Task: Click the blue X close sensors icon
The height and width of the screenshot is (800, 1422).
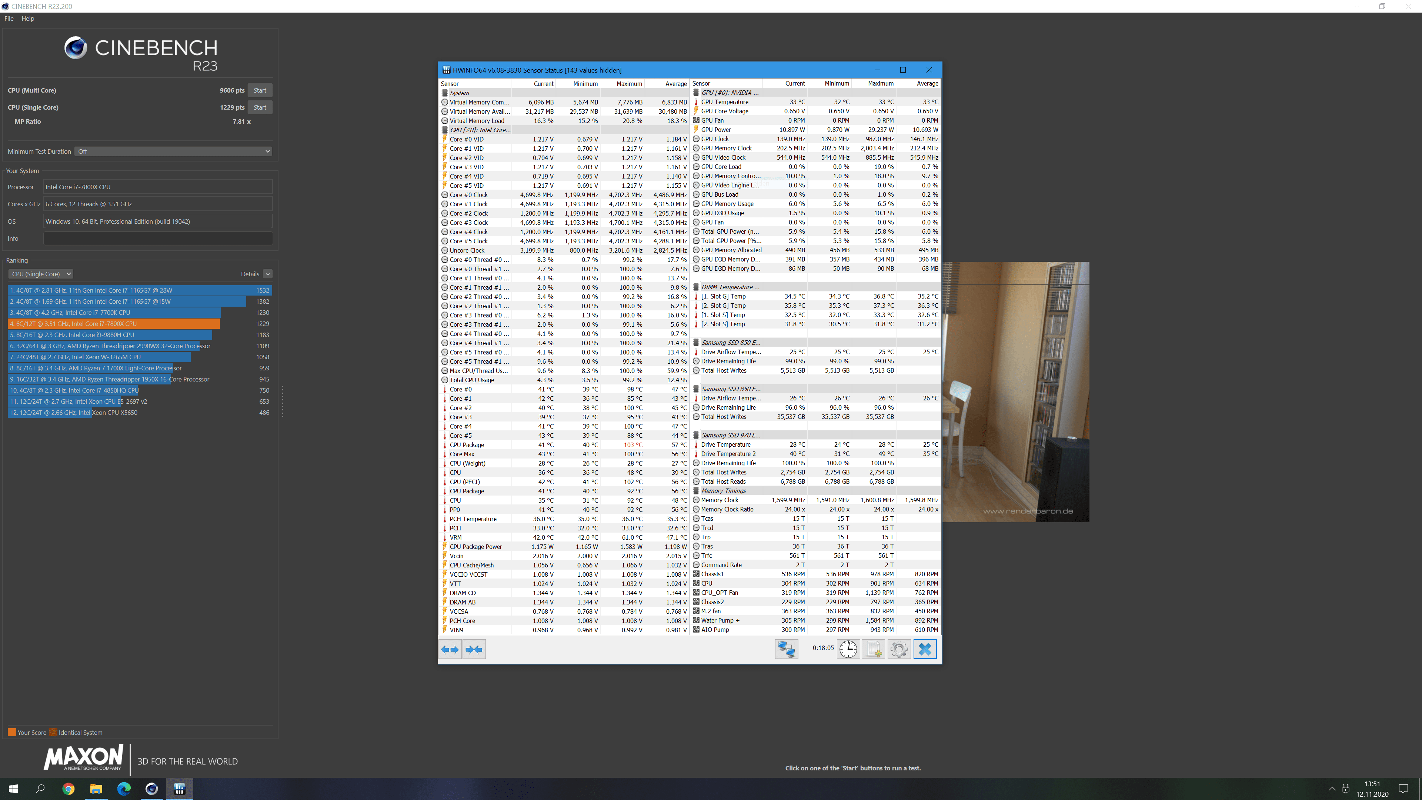Action: (x=925, y=649)
